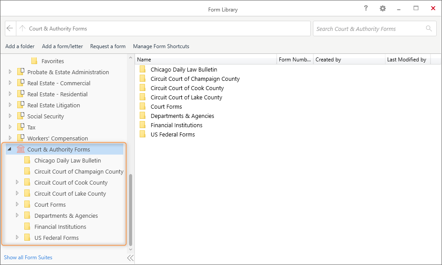Image resolution: width=442 pixels, height=265 pixels.
Task: Click folder icon of Circuit Court of Cook County in list
Action: pyautogui.click(x=143, y=88)
